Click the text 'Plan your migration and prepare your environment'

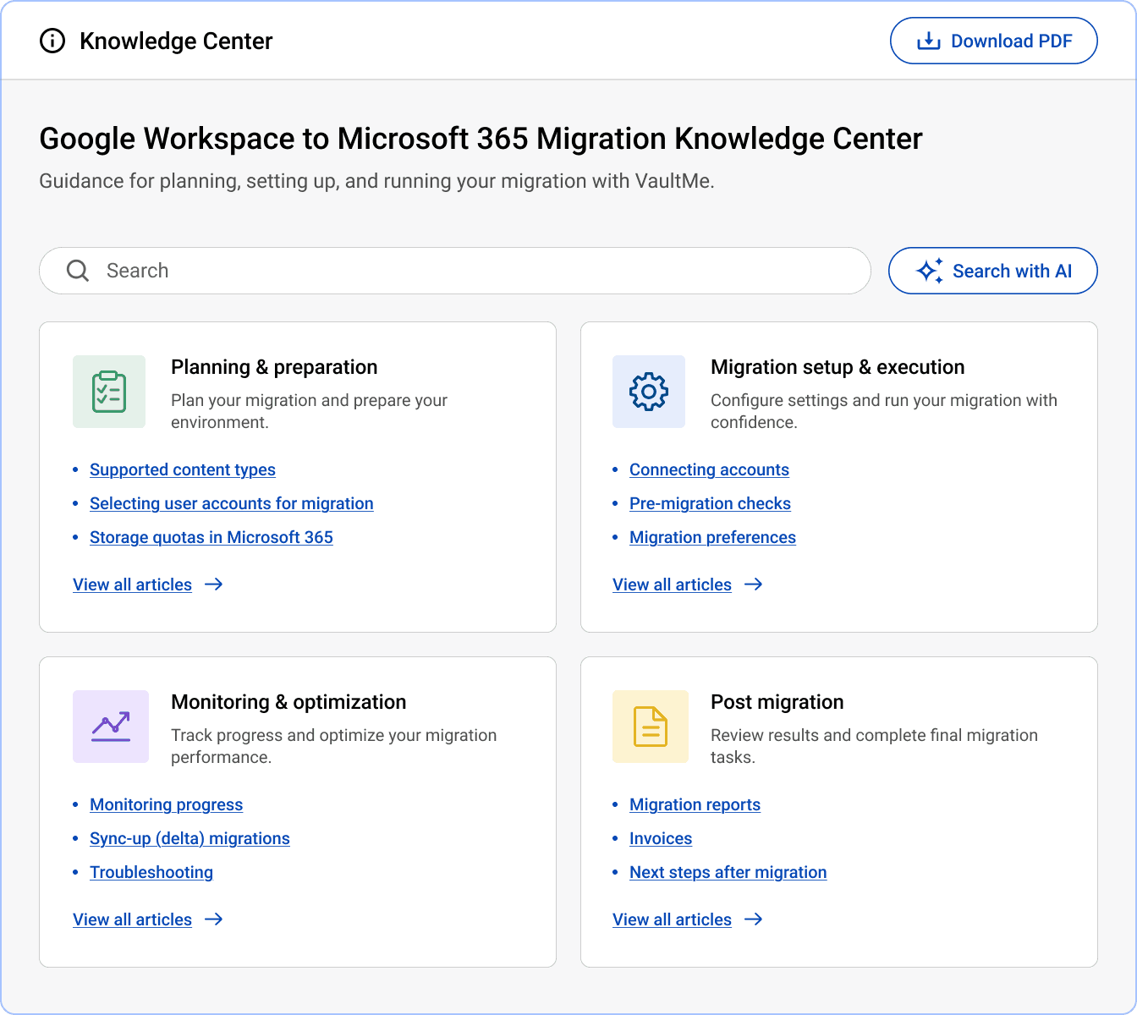[x=310, y=411]
